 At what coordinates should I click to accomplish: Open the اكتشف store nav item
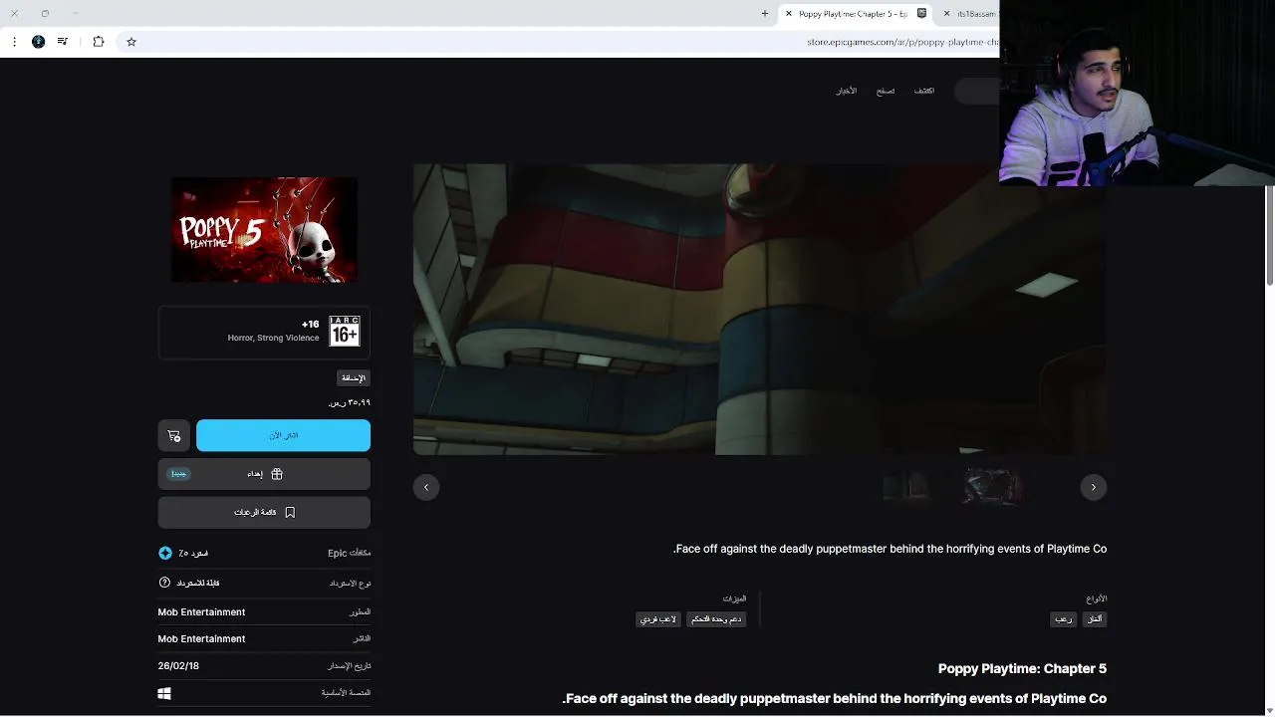point(924,91)
